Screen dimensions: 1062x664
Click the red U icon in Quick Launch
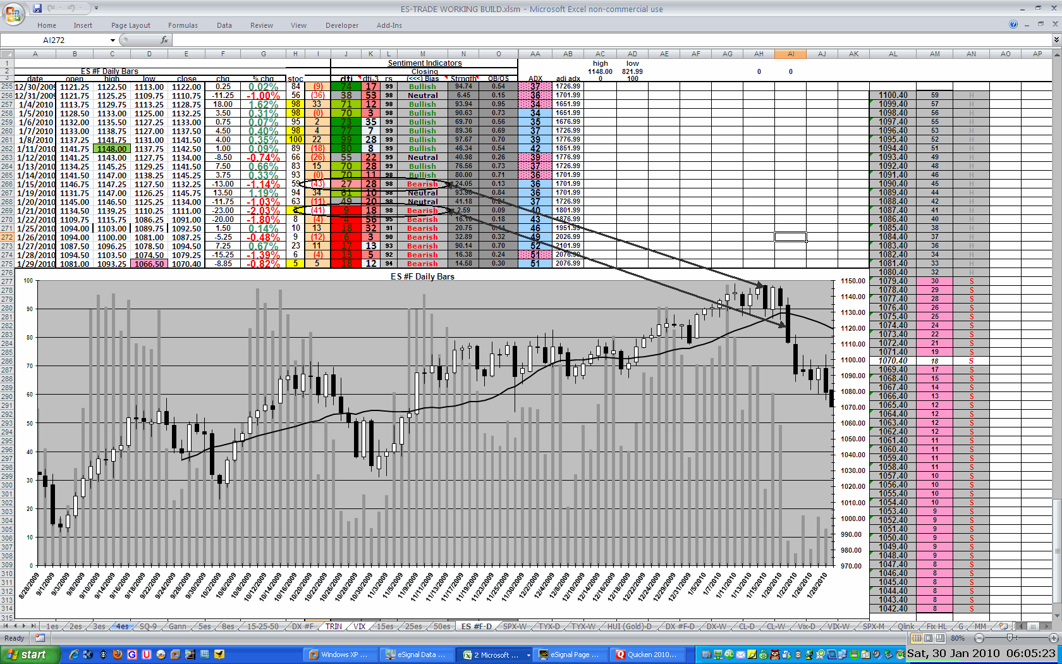[147, 655]
